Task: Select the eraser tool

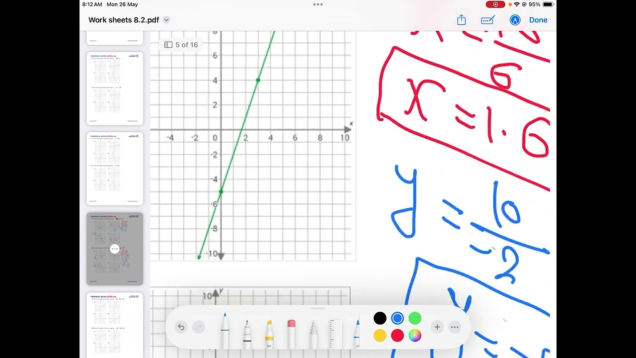Action: click(x=291, y=334)
